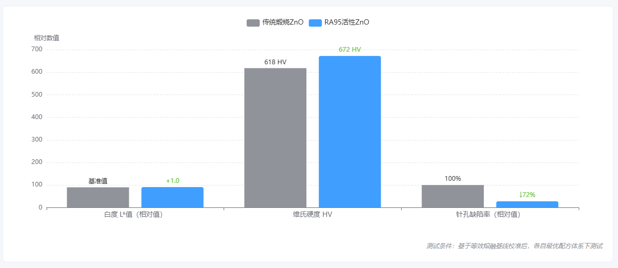Click the gray 白度 baseline bar
The image size is (618, 268).
[98, 197]
